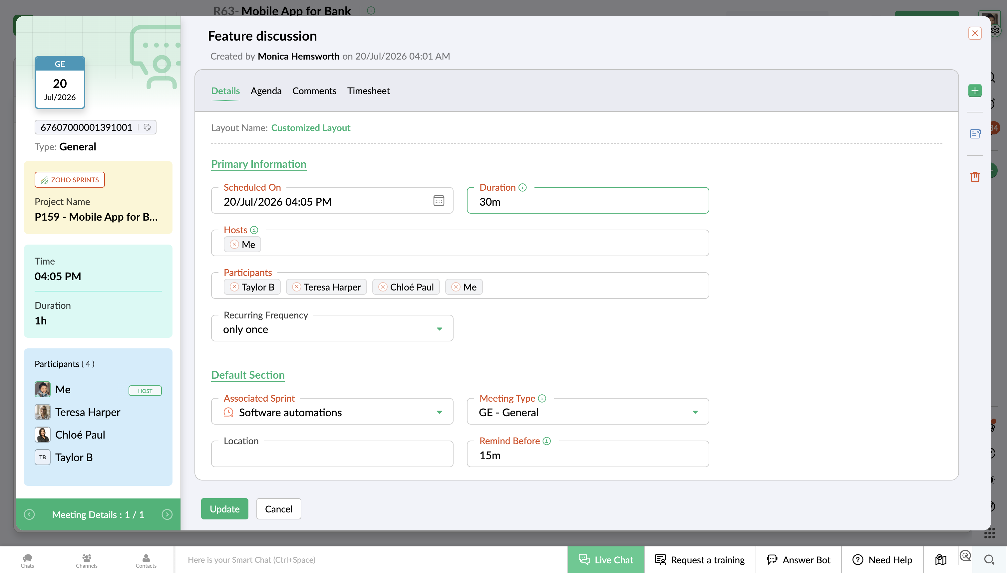Image resolution: width=1007 pixels, height=573 pixels.
Task: Open the map guide icon in bottom bar
Action: coord(941,560)
